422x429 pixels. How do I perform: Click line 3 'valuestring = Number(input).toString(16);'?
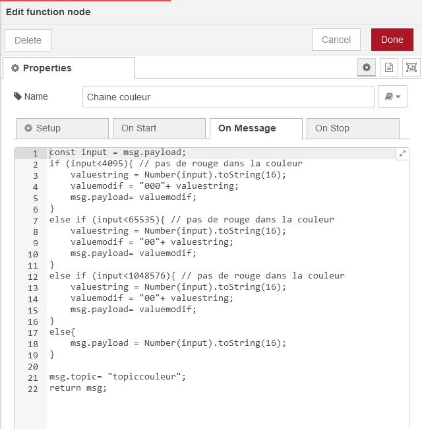(x=178, y=175)
